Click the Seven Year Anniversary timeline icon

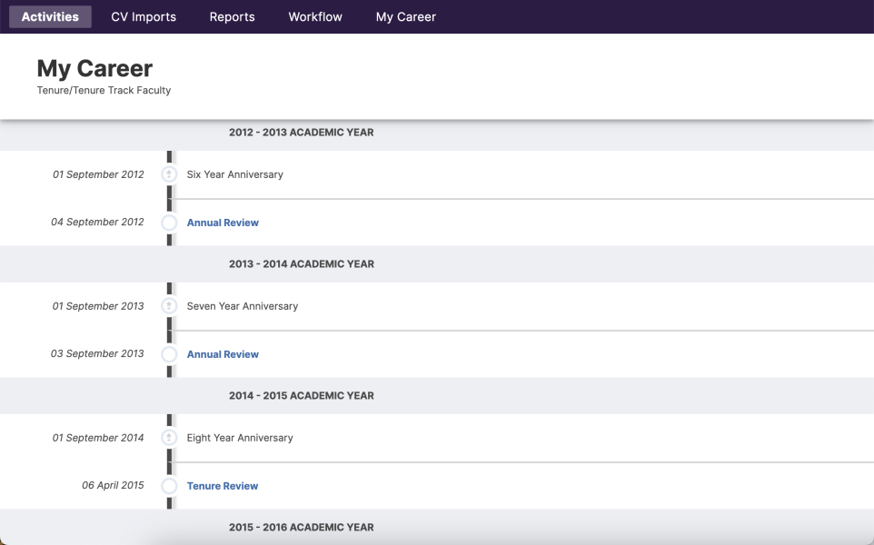pyautogui.click(x=169, y=306)
